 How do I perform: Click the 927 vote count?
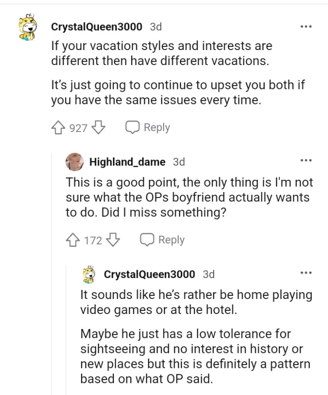[x=78, y=128]
